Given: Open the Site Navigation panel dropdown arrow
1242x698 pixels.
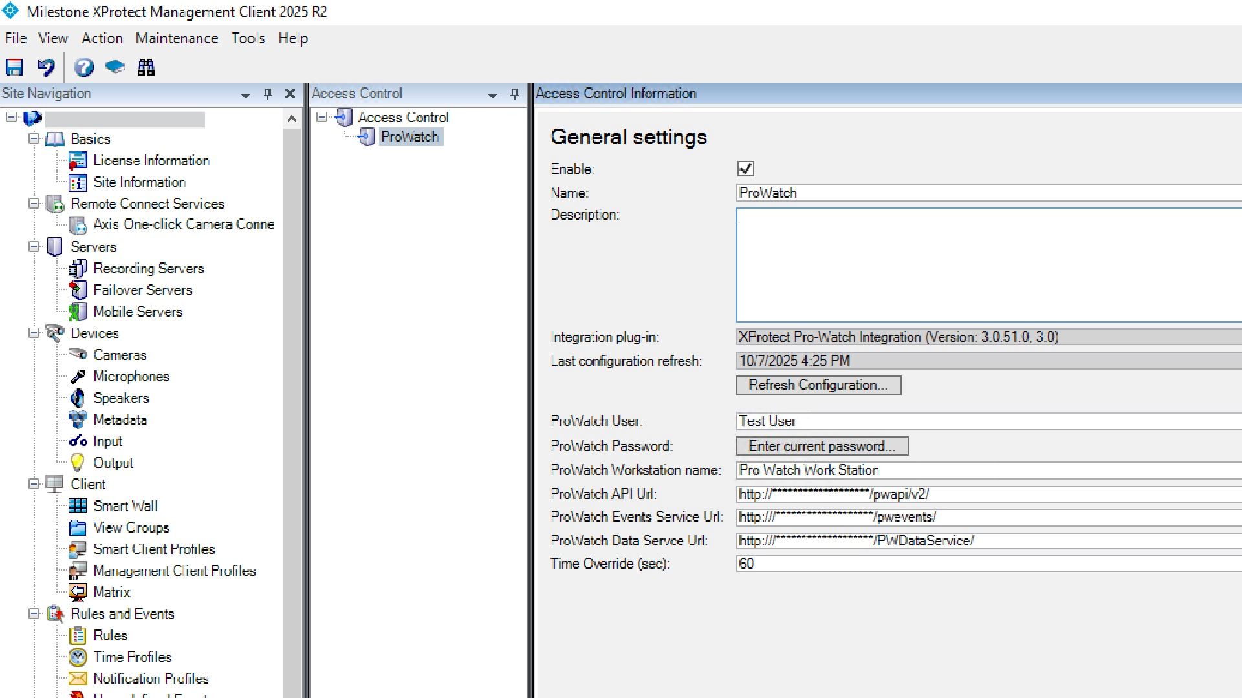Looking at the screenshot, I should 246,95.
